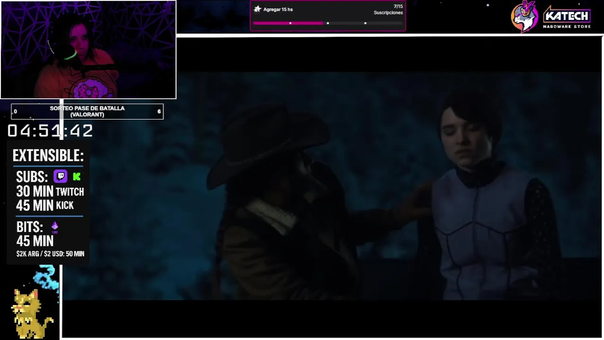The image size is (604, 340).
Task: Click the 04:51:42 countdown timer
Action: [x=50, y=131]
